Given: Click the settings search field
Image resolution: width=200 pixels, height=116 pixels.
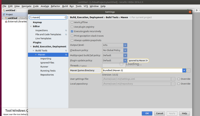Looking at the screenshot, I should [x=48, y=17].
